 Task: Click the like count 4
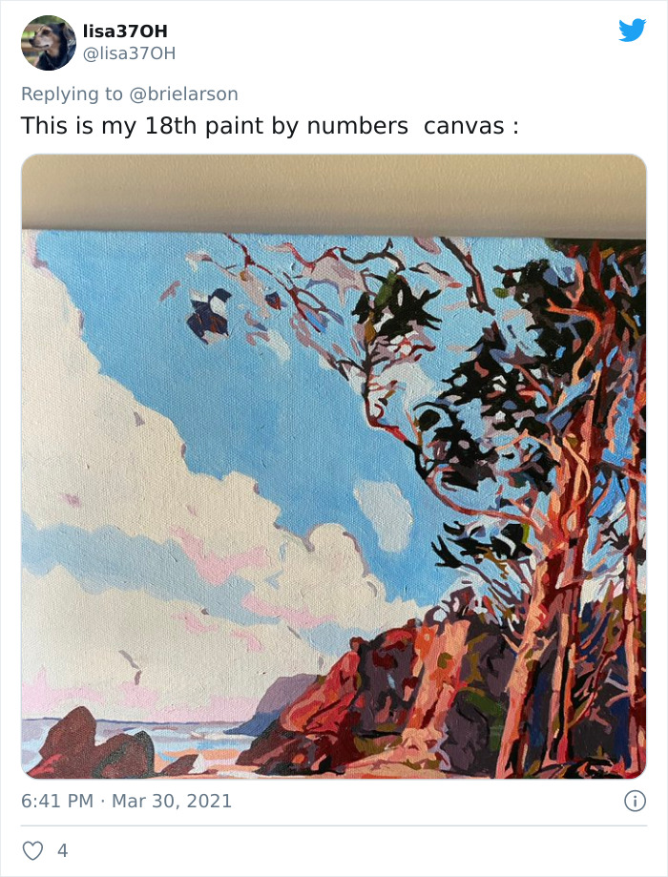point(63,850)
